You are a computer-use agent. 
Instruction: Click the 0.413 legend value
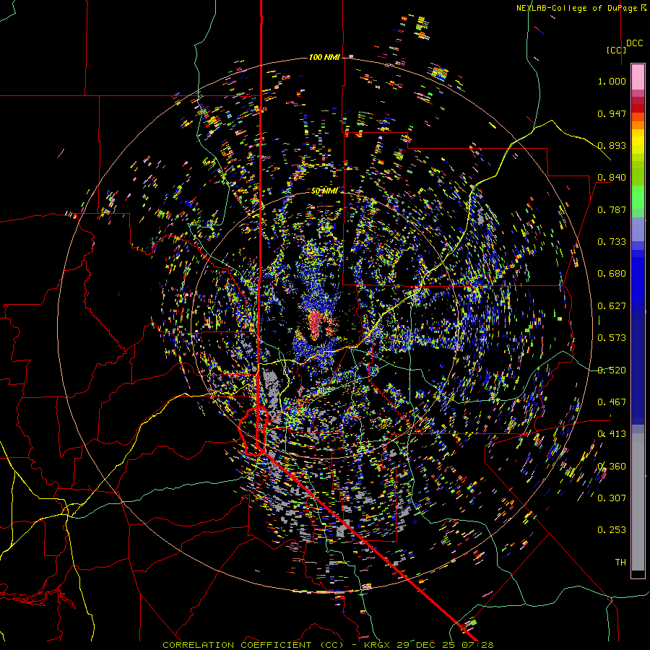(612, 434)
